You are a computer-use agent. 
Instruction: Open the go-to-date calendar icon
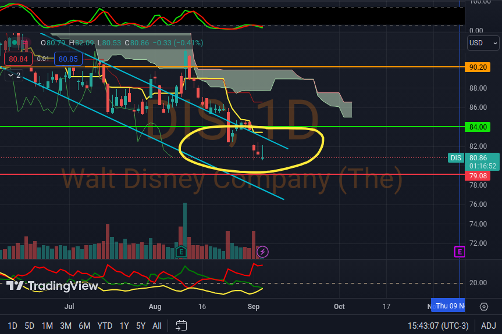[x=181, y=326]
